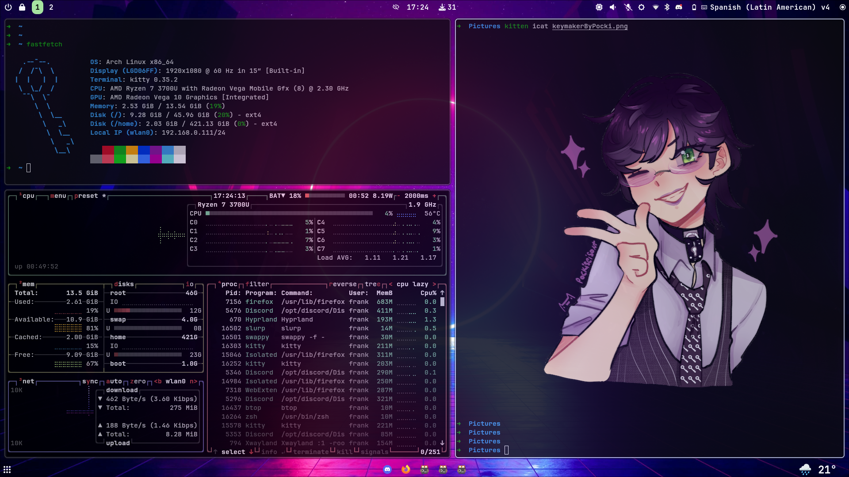
Task: Toggle the disks view in btop
Action: 124,284
